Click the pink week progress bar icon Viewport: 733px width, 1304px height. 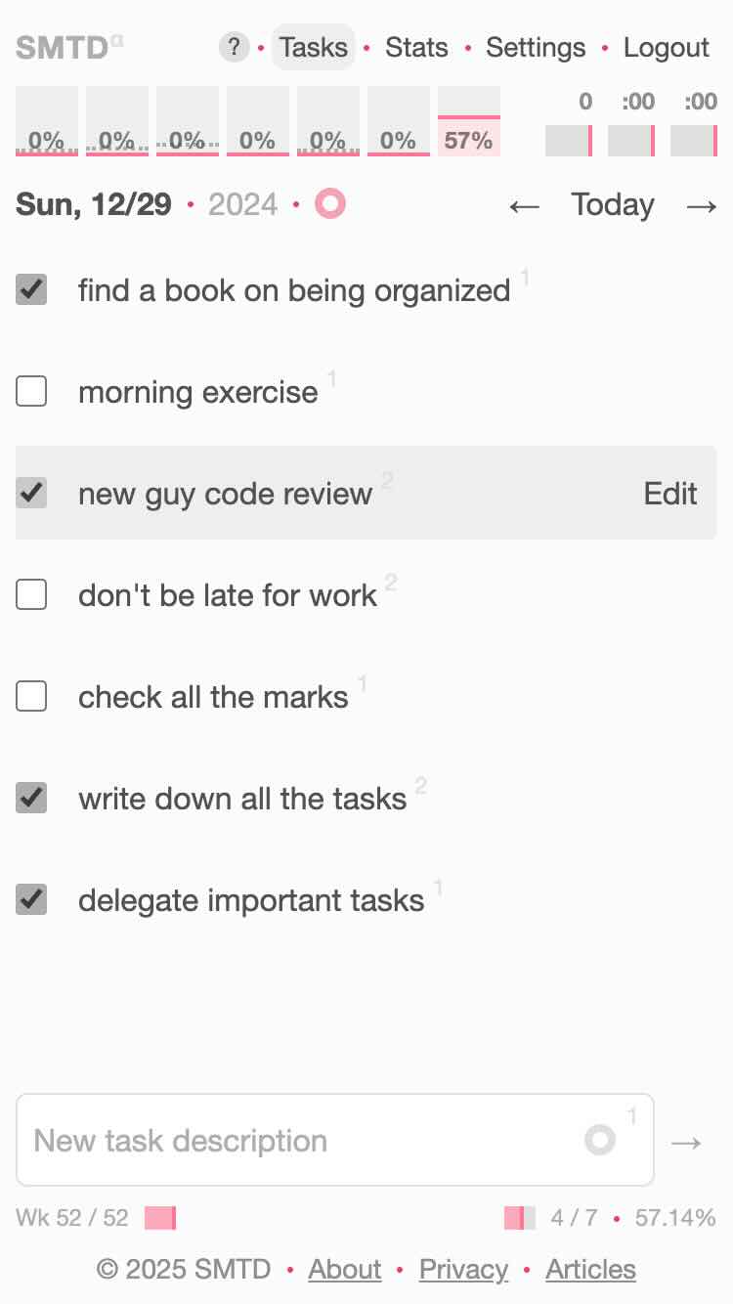point(160,1218)
